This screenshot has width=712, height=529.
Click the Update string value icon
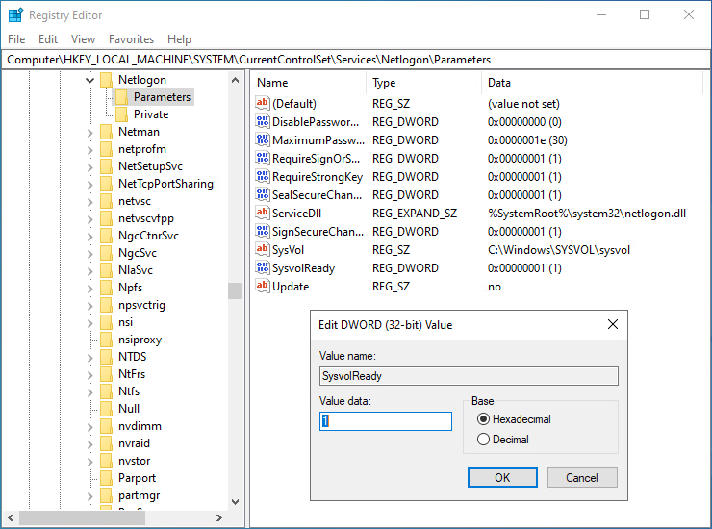[x=263, y=287]
